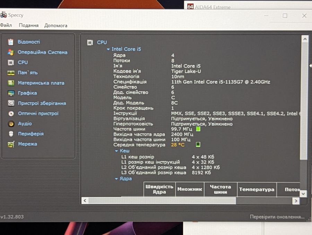Click green indicator beside 99.7 МГц

(198, 129)
